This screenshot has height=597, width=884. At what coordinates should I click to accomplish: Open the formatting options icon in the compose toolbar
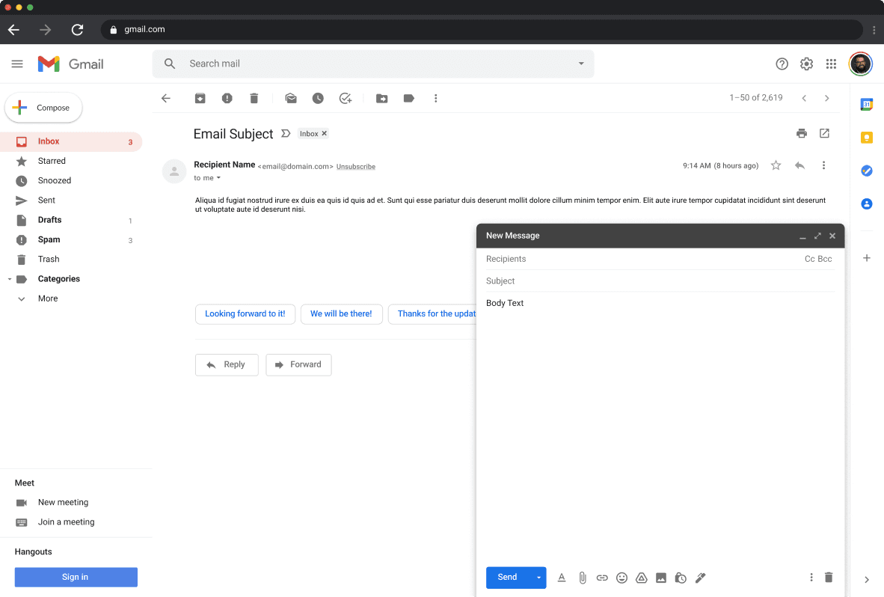point(562,578)
